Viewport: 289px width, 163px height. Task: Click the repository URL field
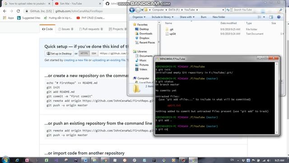(x=113, y=53)
